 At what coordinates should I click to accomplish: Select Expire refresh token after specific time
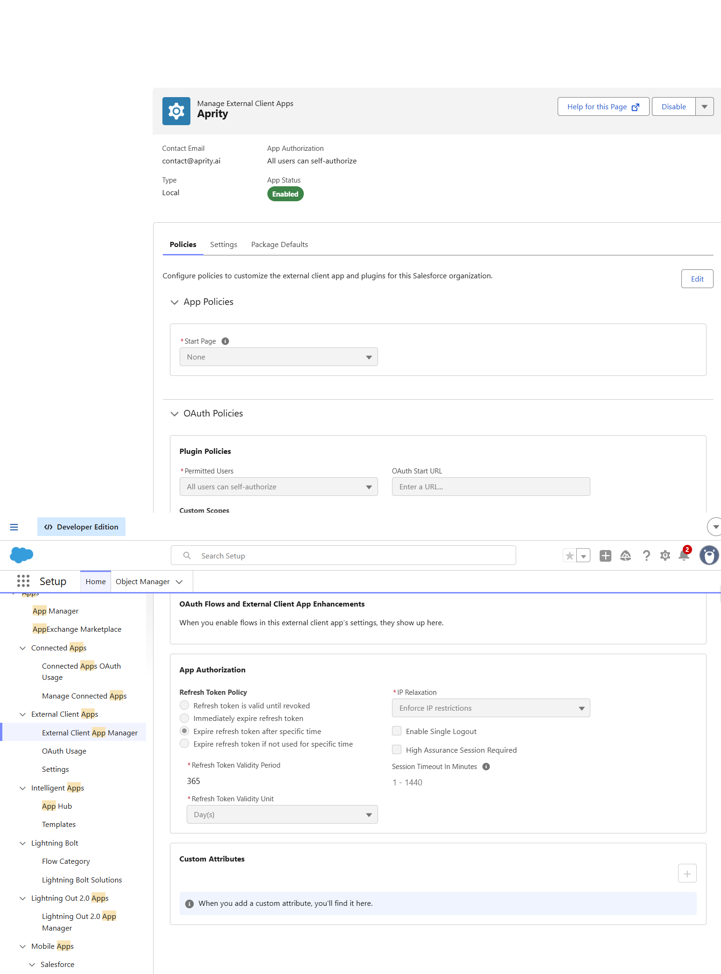184,731
